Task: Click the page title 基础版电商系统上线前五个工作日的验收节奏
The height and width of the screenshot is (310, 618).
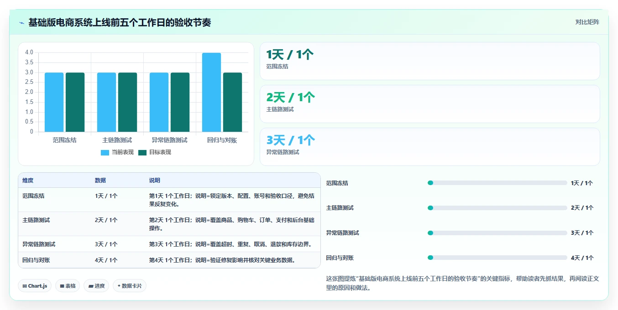Action: click(120, 23)
